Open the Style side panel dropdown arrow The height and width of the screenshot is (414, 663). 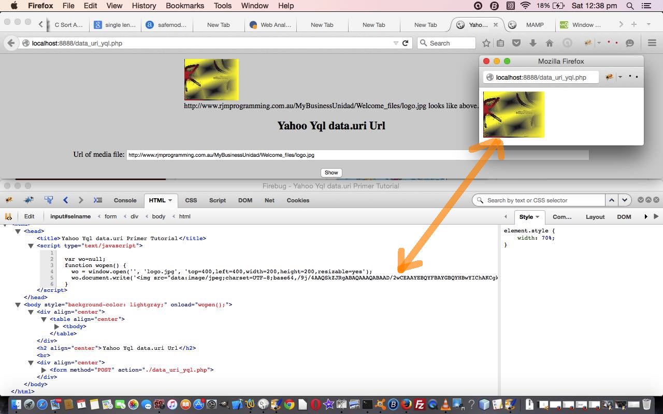click(x=537, y=217)
